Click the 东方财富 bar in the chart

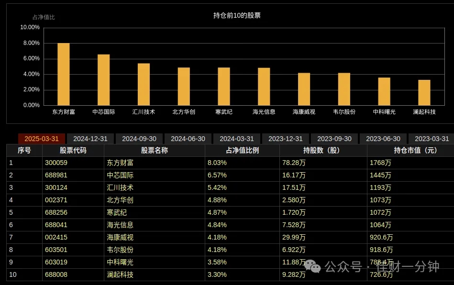[x=64, y=74]
